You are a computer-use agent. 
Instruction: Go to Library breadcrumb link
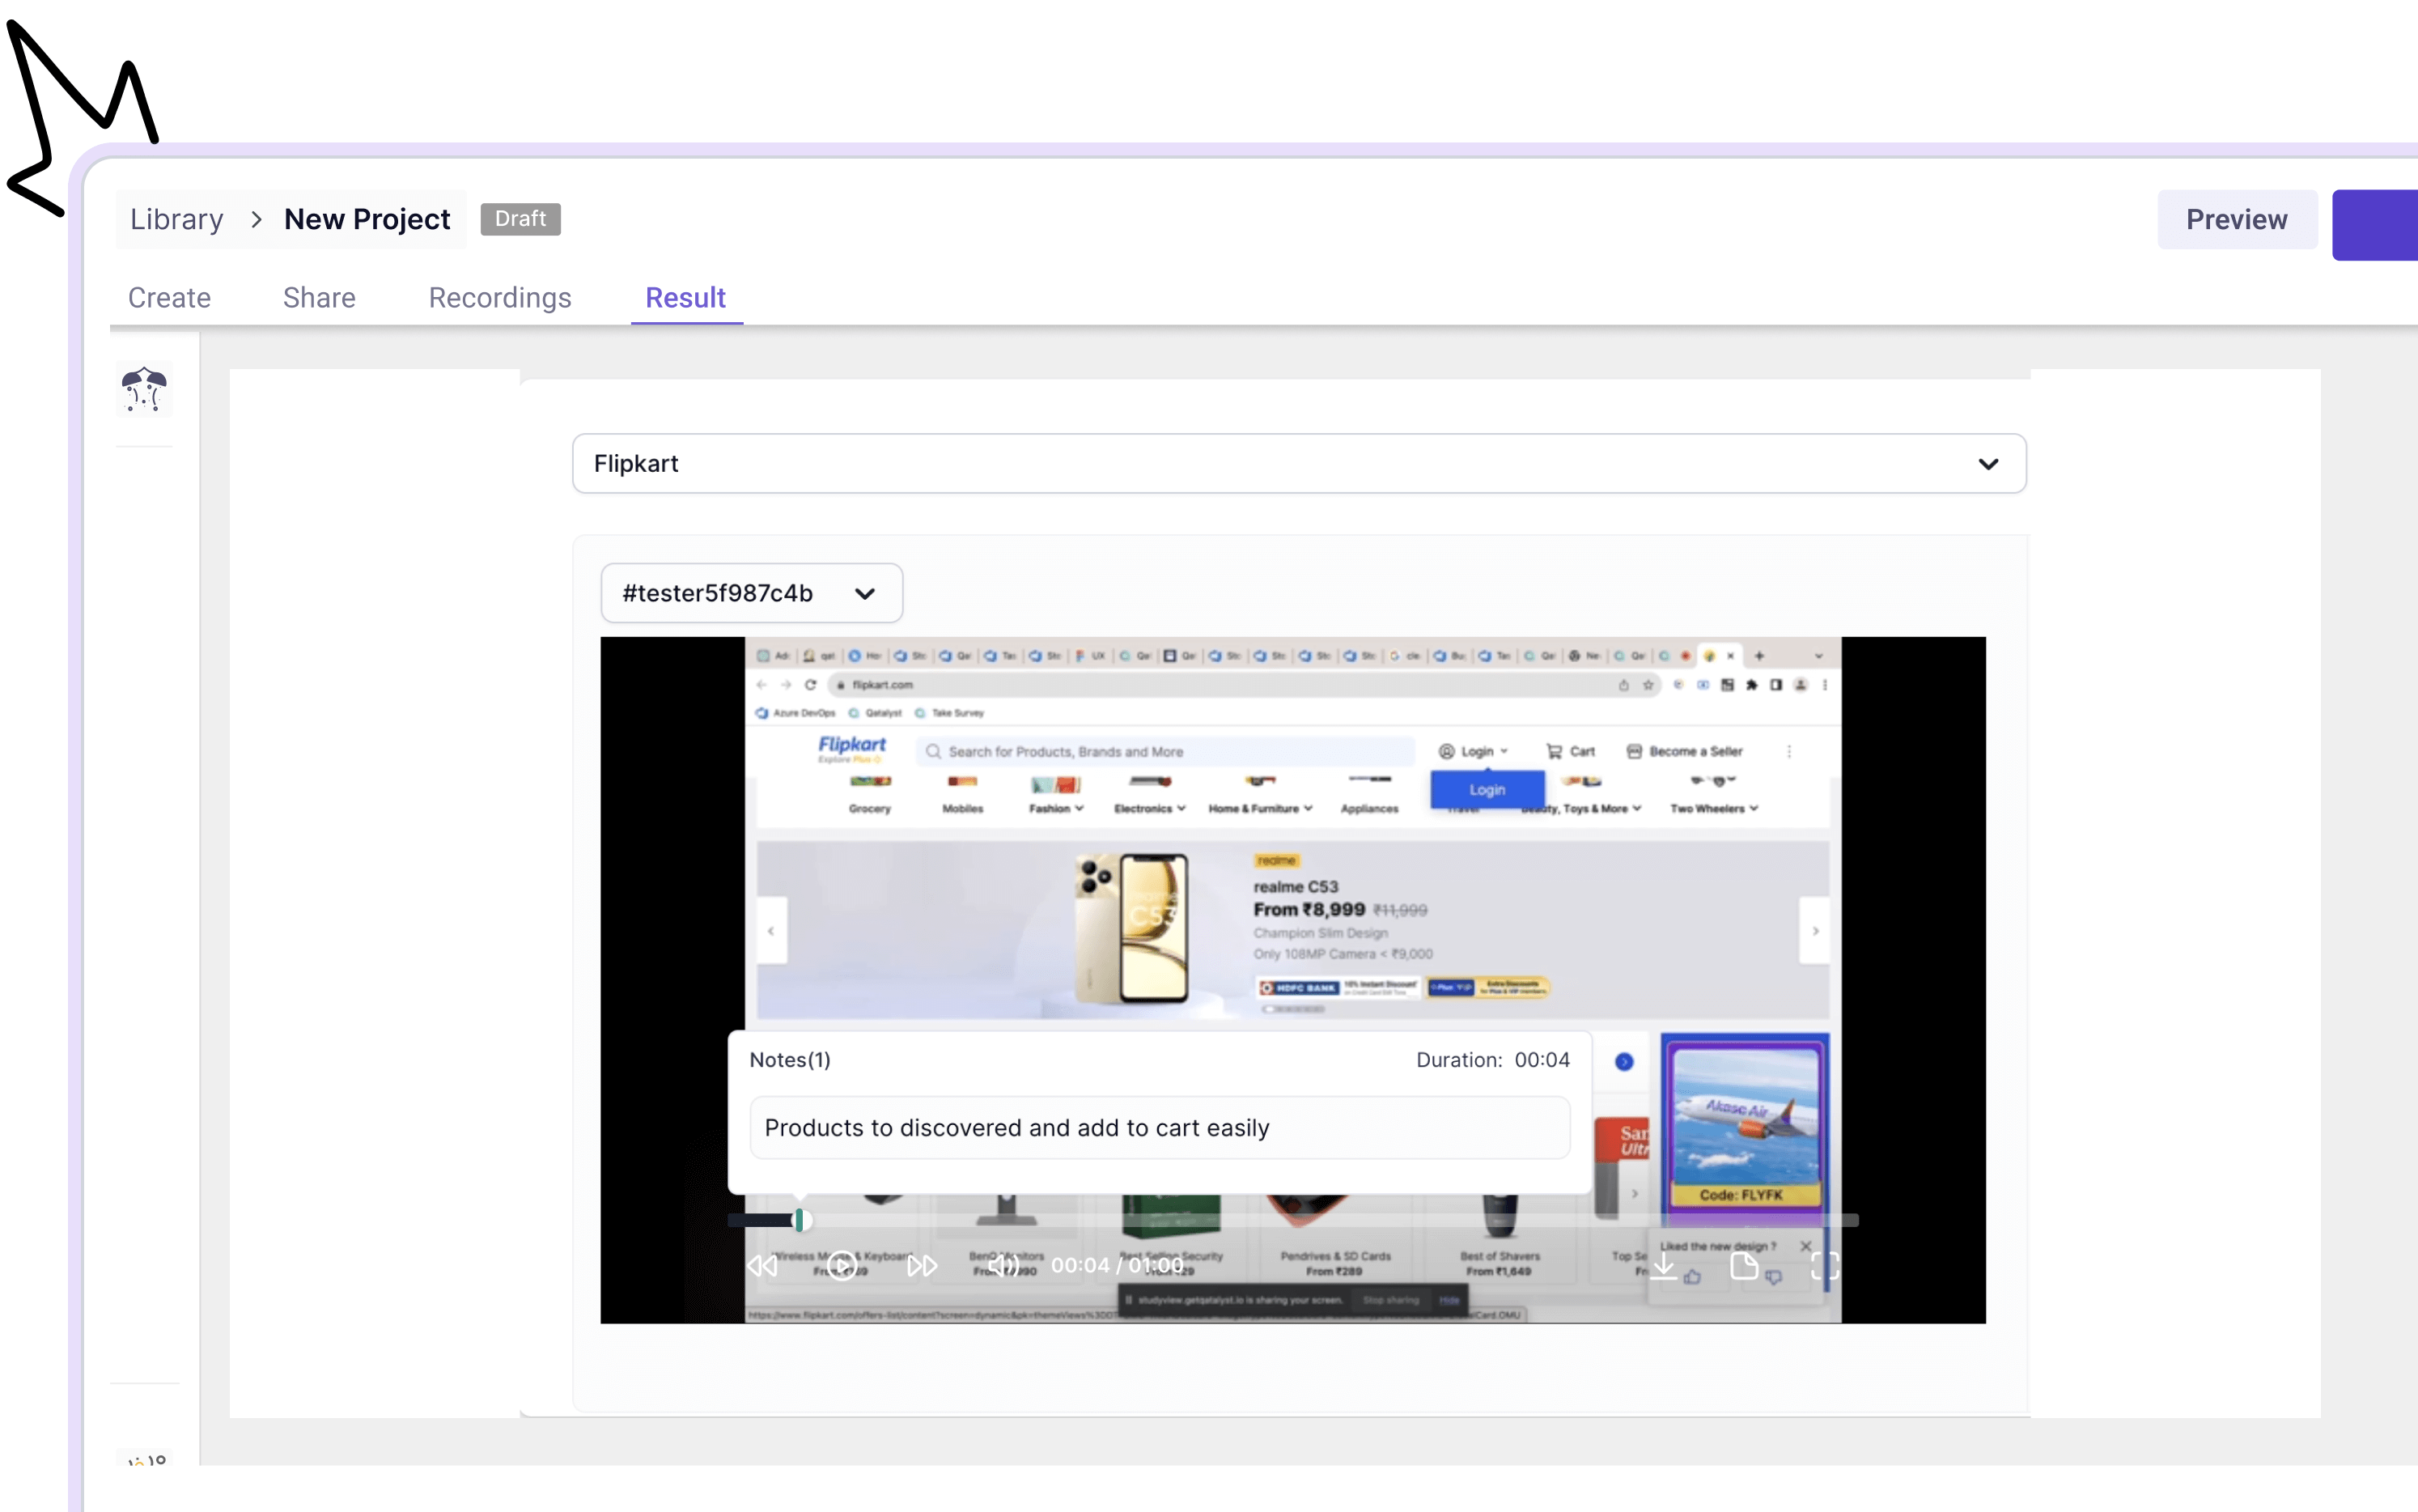click(177, 219)
